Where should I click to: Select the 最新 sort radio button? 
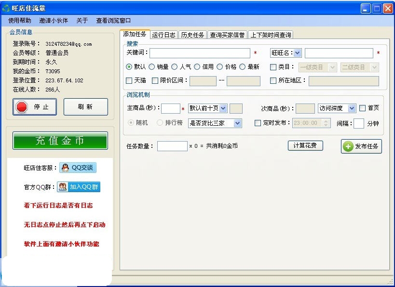242,66
